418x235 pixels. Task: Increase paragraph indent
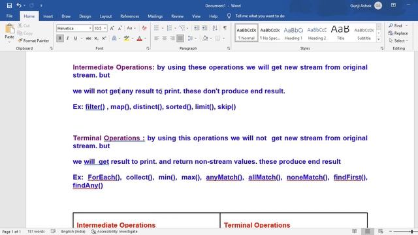pos(204,28)
